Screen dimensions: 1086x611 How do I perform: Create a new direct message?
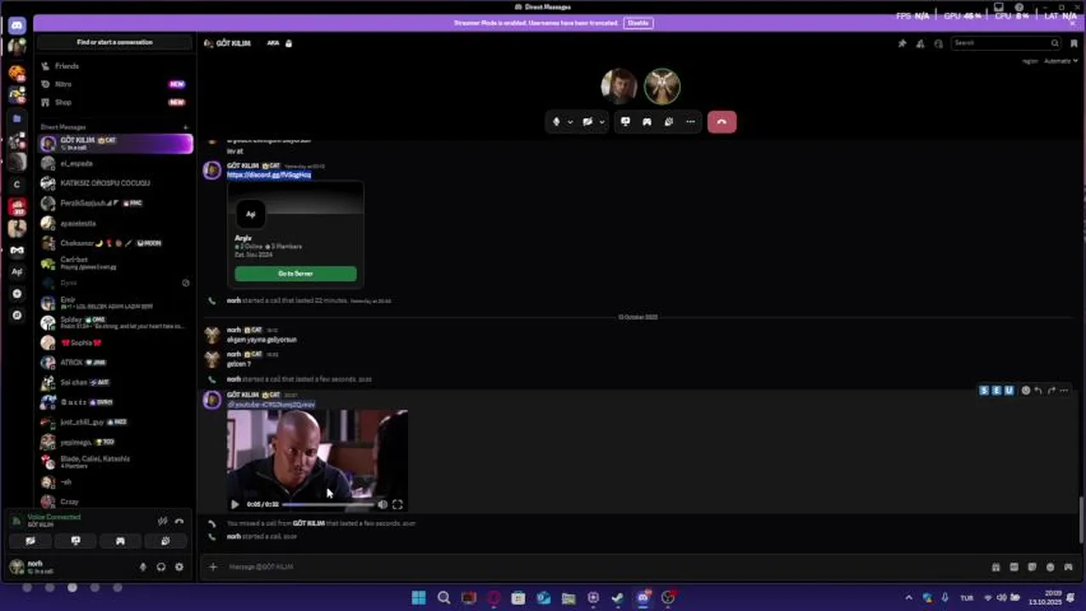[185, 127]
